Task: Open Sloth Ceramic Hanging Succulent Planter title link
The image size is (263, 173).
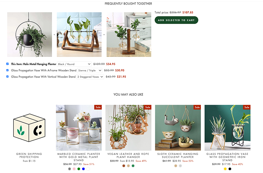Action: click(178, 155)
